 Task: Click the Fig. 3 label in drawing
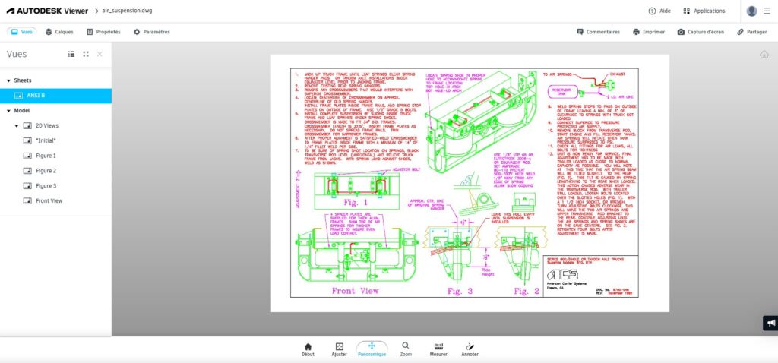(x=460, y=291)
